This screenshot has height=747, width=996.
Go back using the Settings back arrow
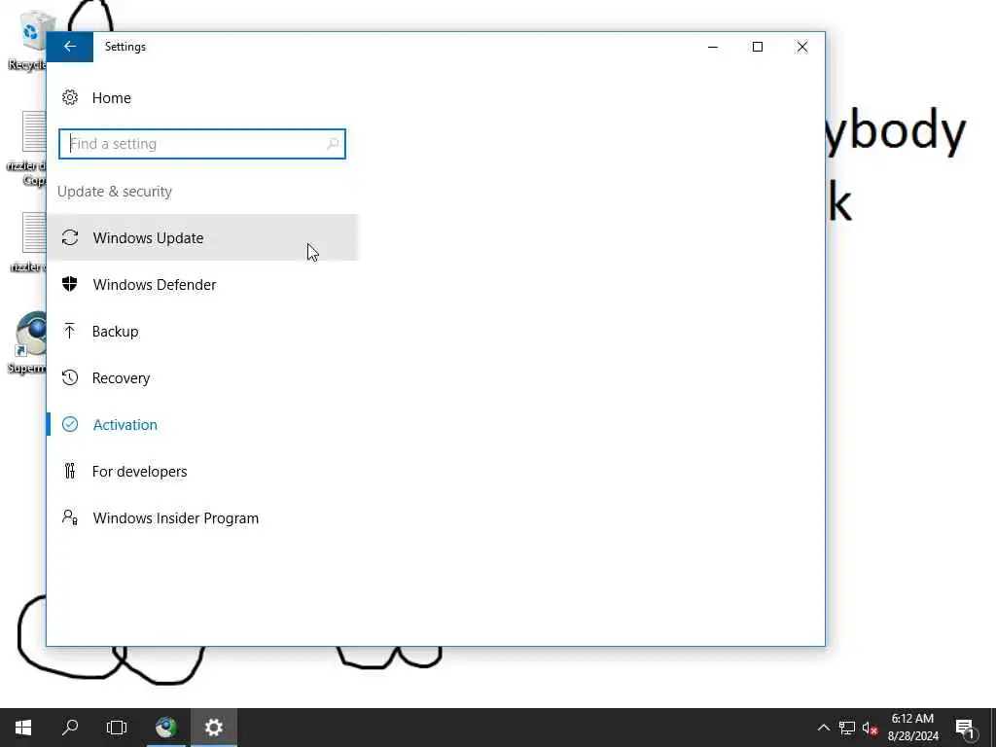point(70,47)
